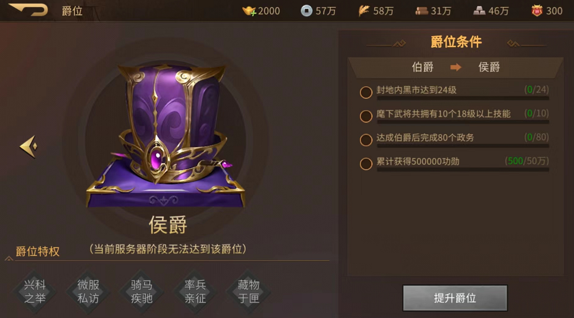Select the 兴科之举 privilege icon

(35, 292)
